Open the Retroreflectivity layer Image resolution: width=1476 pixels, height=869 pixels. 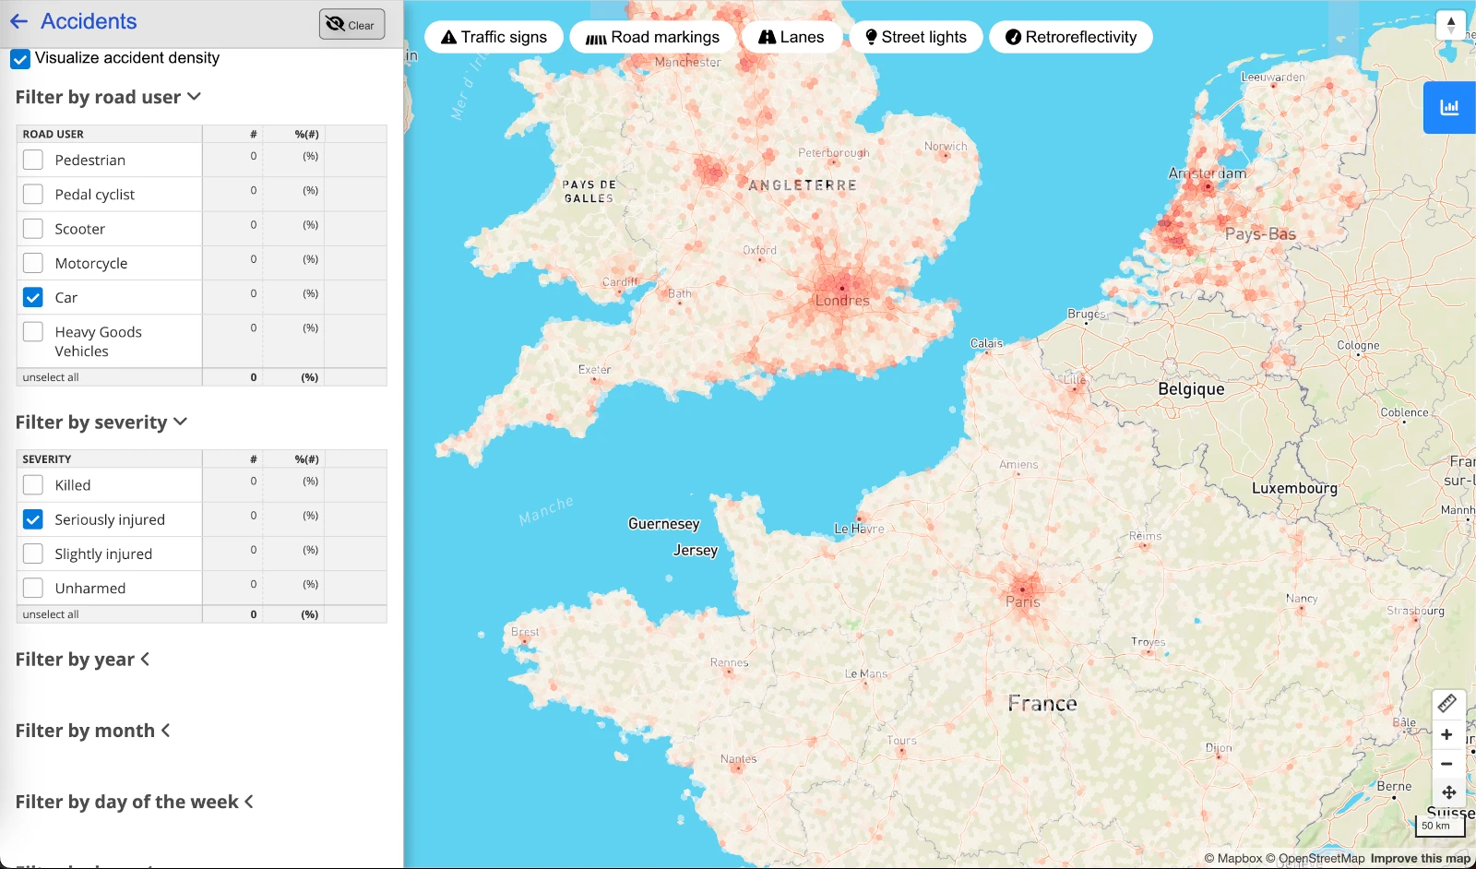(1070, 37)
